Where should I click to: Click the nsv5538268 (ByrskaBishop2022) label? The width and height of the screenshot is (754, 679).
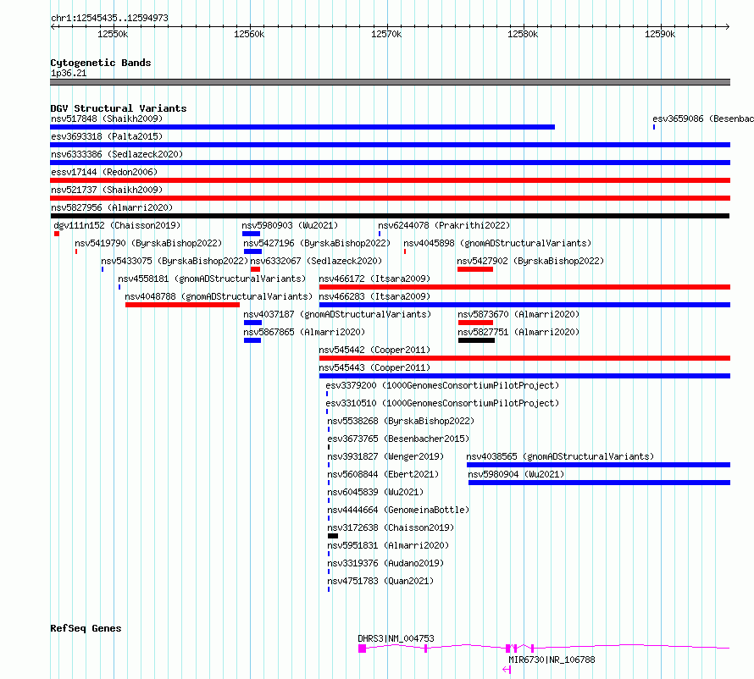401,421
